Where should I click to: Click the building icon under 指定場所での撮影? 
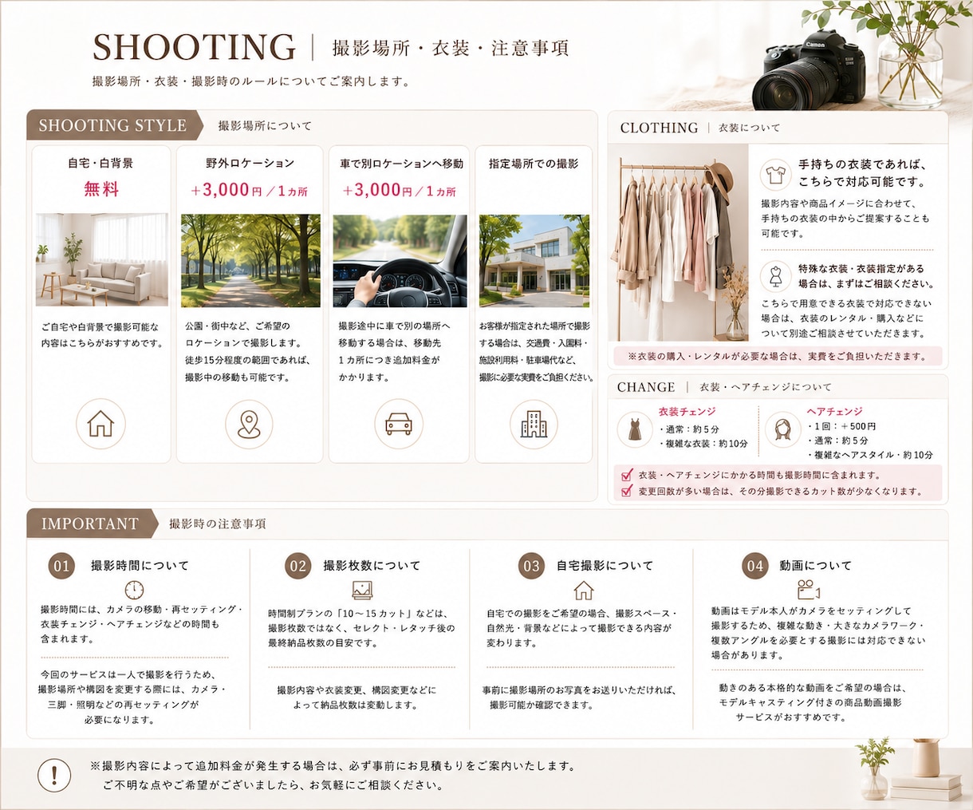534,424
